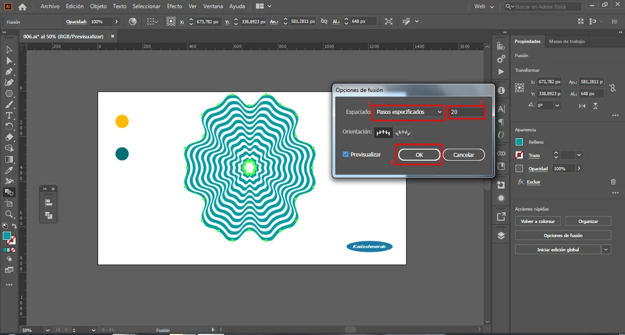This screenshot has height=335, width=625.
Task: Open the Asset Export panel icon
Action: (501, 217)
